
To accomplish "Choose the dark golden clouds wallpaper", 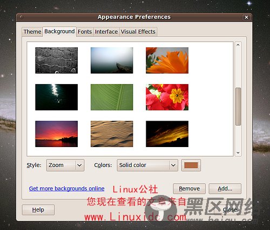I will click(x=167, y=134).
